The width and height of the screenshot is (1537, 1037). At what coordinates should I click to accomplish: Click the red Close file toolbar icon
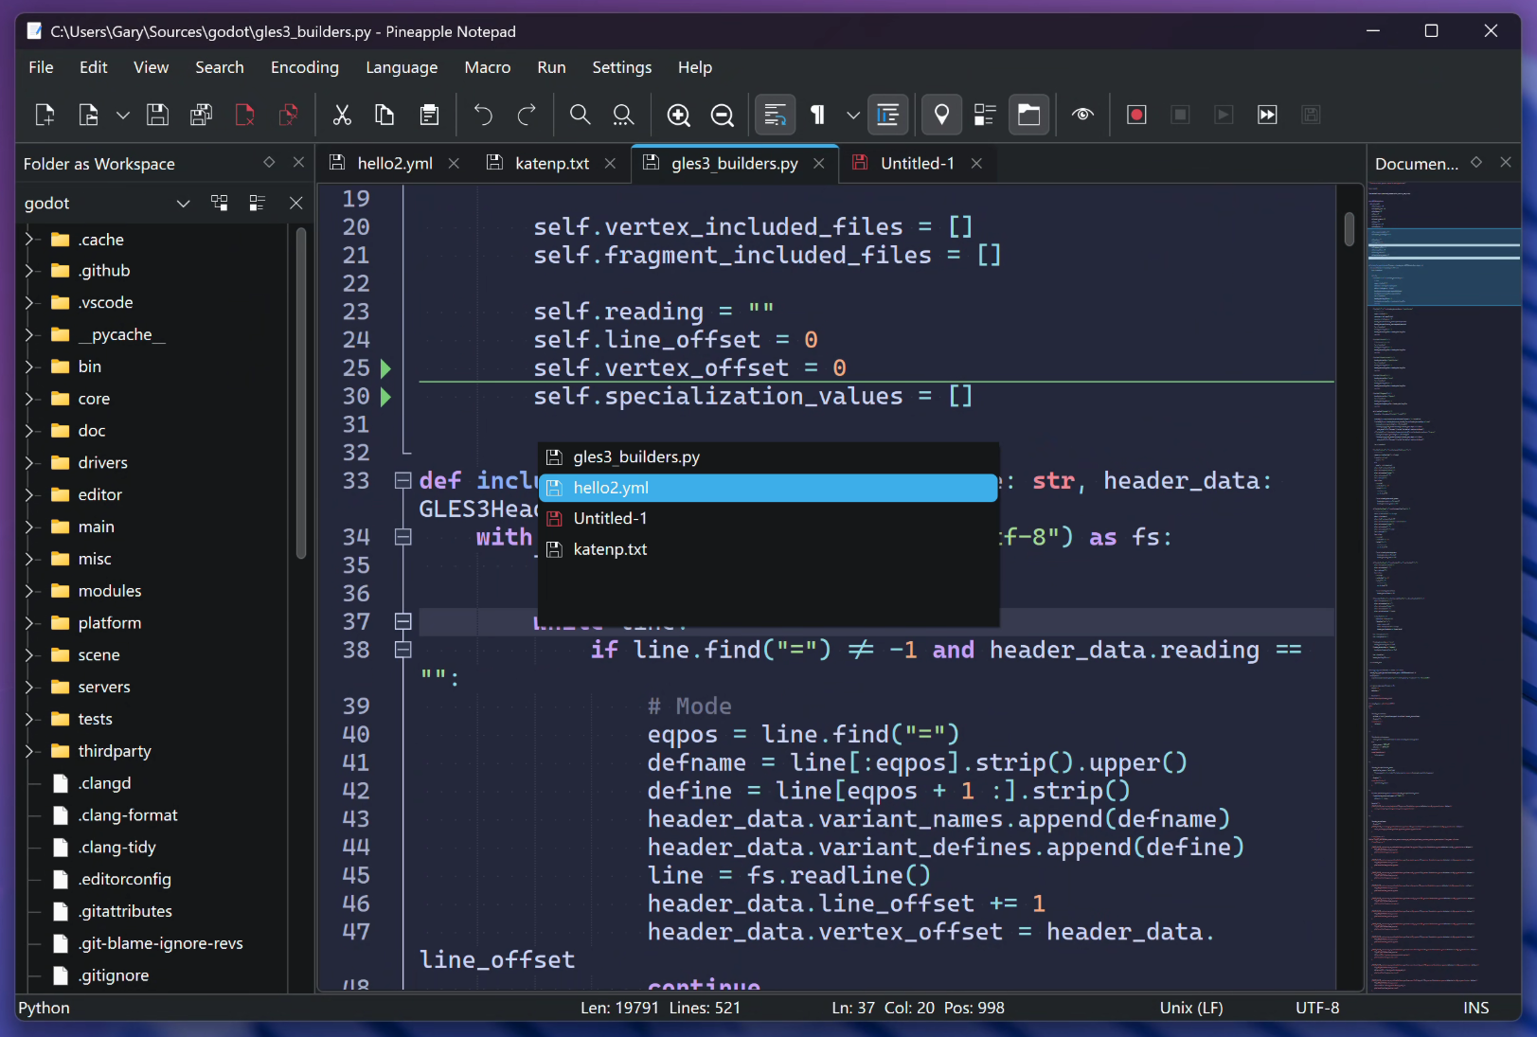pos(244,115)
